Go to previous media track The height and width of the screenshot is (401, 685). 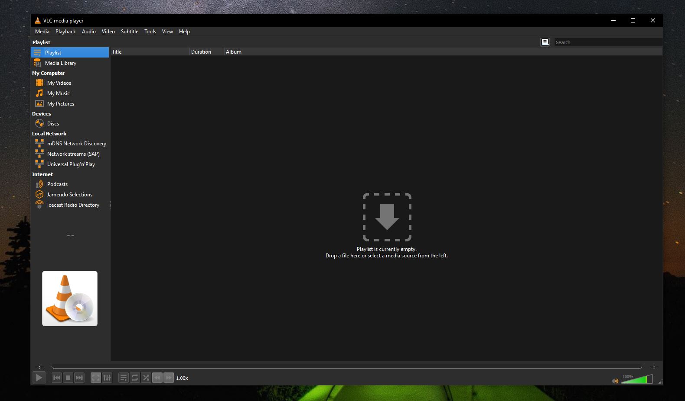coord(57,378)
